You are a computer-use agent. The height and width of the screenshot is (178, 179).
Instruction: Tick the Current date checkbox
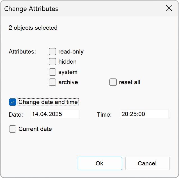(13, 129)
